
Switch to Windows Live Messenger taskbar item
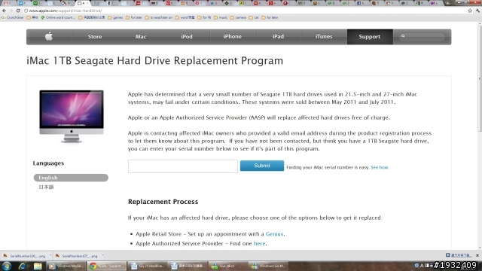coord(269,266)
